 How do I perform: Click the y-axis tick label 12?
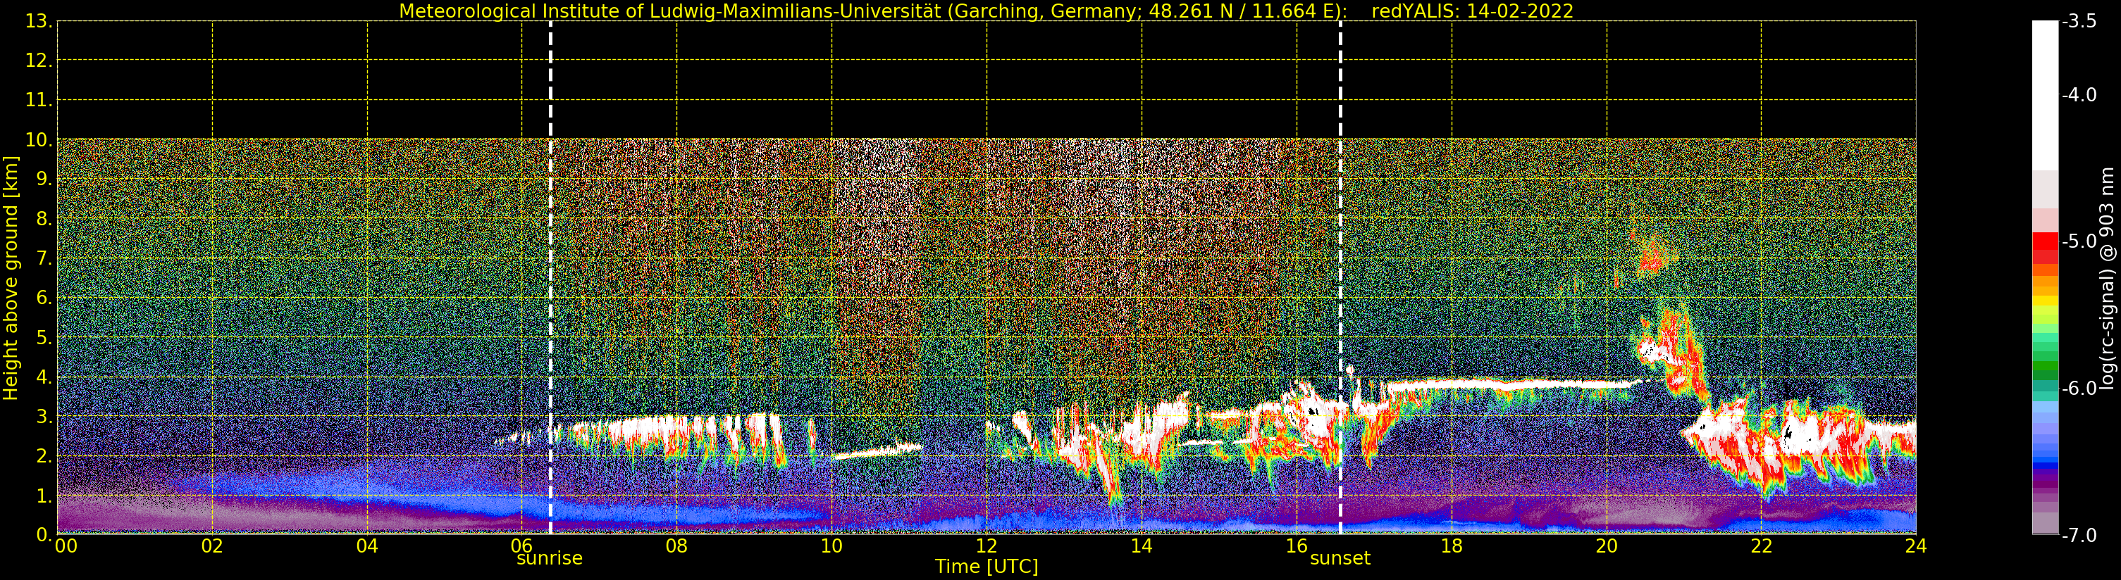click(x=37, y=61)
